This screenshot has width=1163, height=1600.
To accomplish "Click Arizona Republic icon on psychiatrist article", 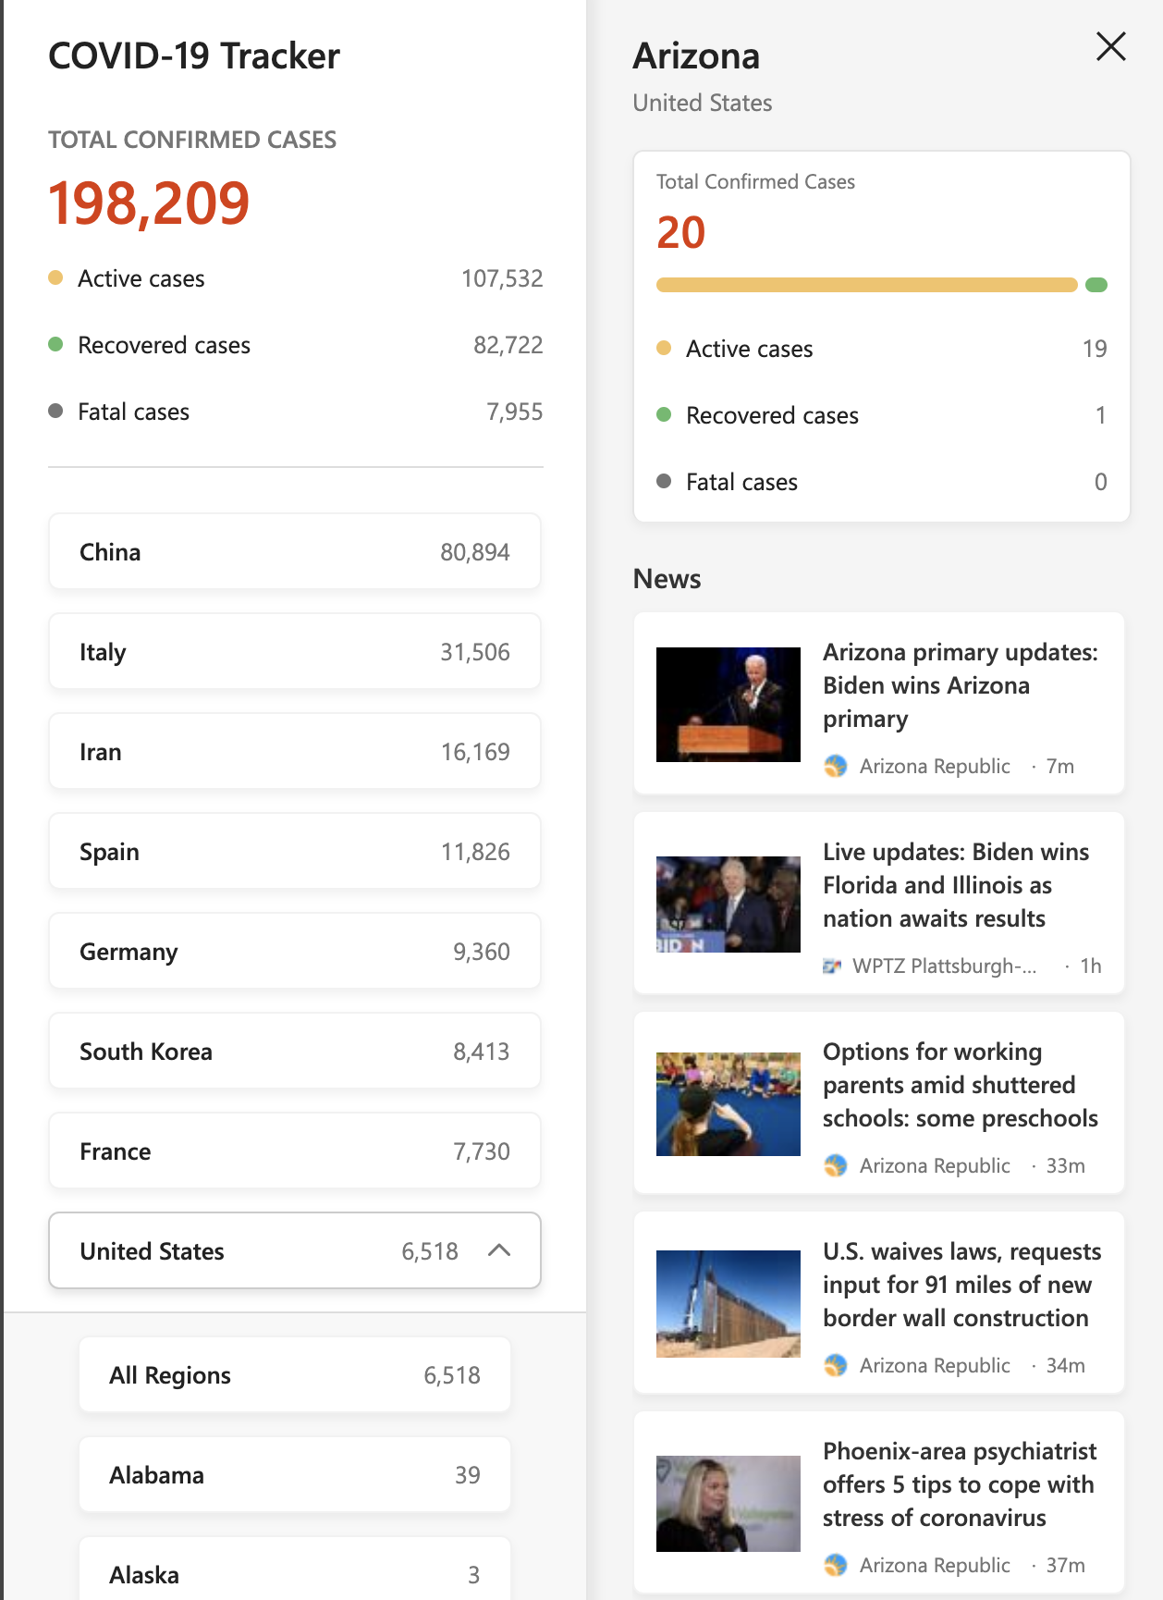I will (x=836, y=1565).
